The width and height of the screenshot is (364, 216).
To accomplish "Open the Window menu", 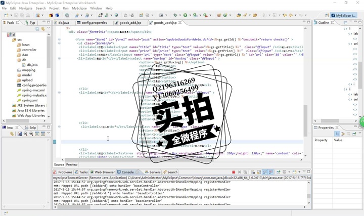I will (x=96, y=9).
